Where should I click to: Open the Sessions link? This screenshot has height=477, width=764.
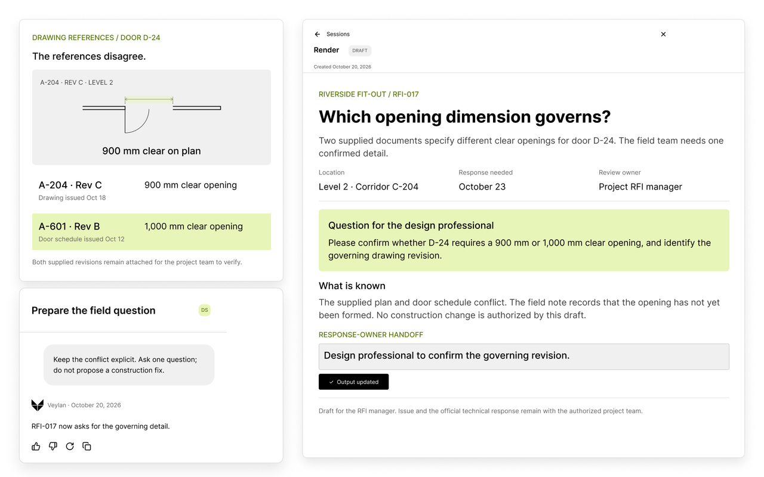point(338,34)
